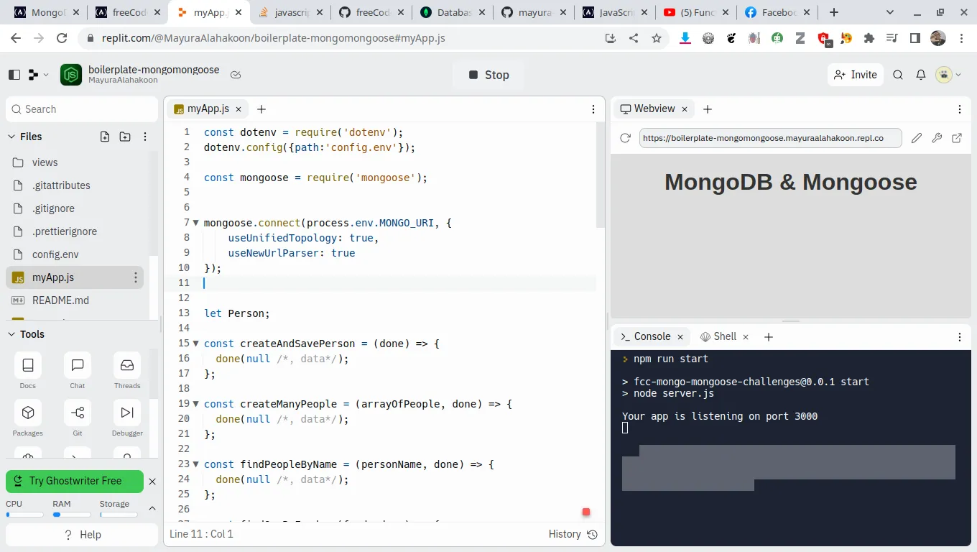977x552 pixels.
Task: Open the editor pane three-dot menu
Action: [x=593, y=109]
